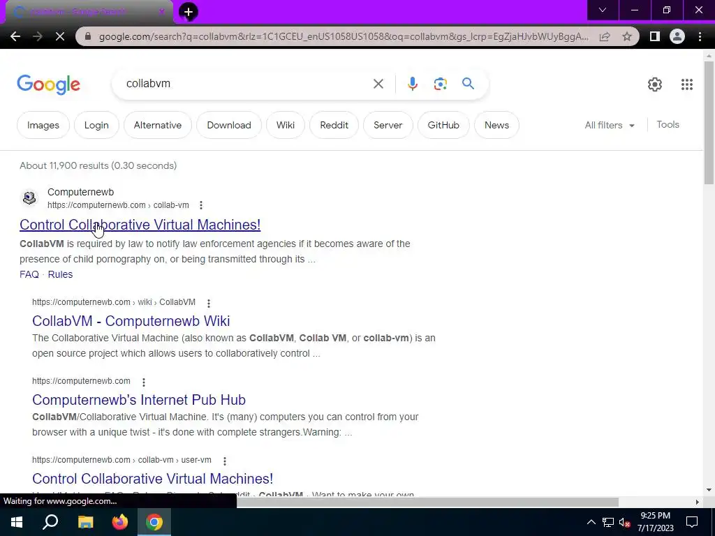Select GitHub search chip
Image resolution: width=715 pixels, height=536 pixels.
coord(443,125)
